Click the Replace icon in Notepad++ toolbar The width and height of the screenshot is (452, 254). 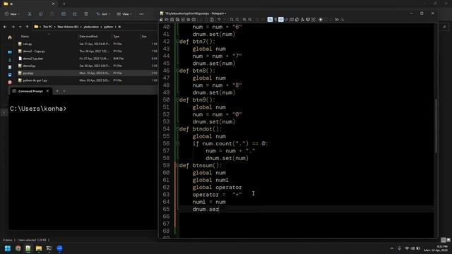pyautogui.click(x=237, y=20)
